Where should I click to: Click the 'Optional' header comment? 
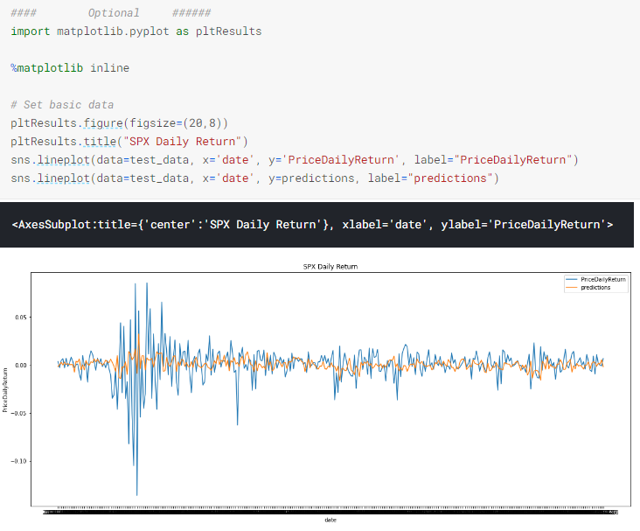click(x=114, y=12)
